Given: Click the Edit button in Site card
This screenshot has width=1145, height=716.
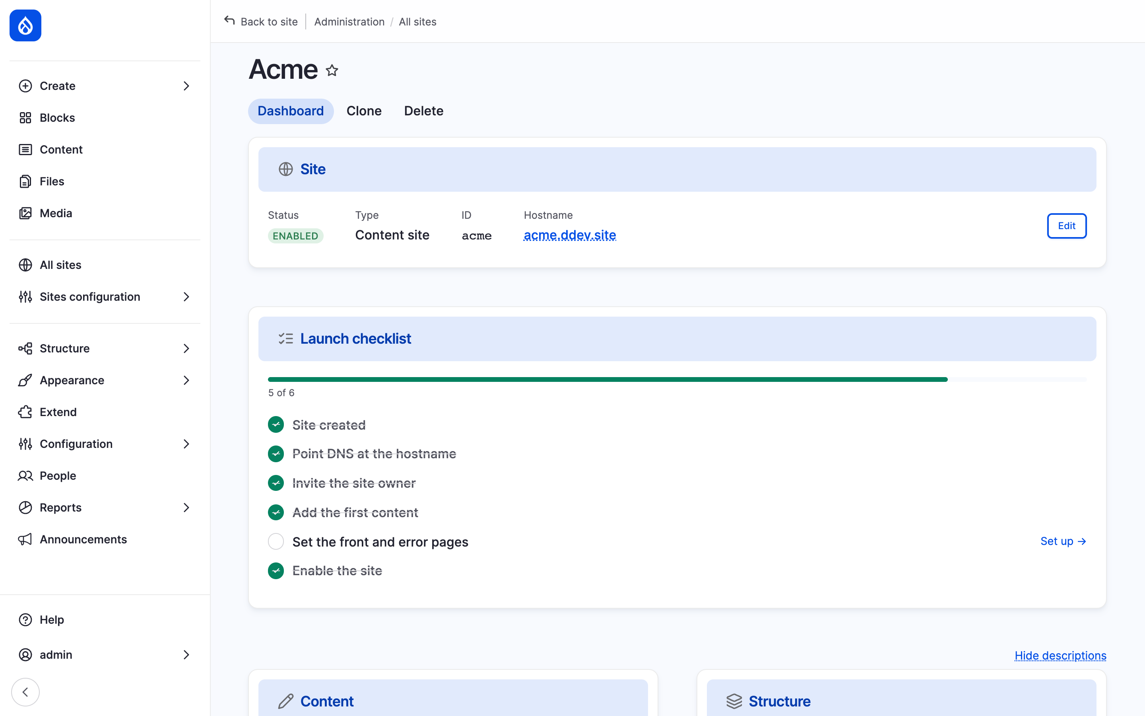Looking at the screenshot, I should click(1066, 226).
